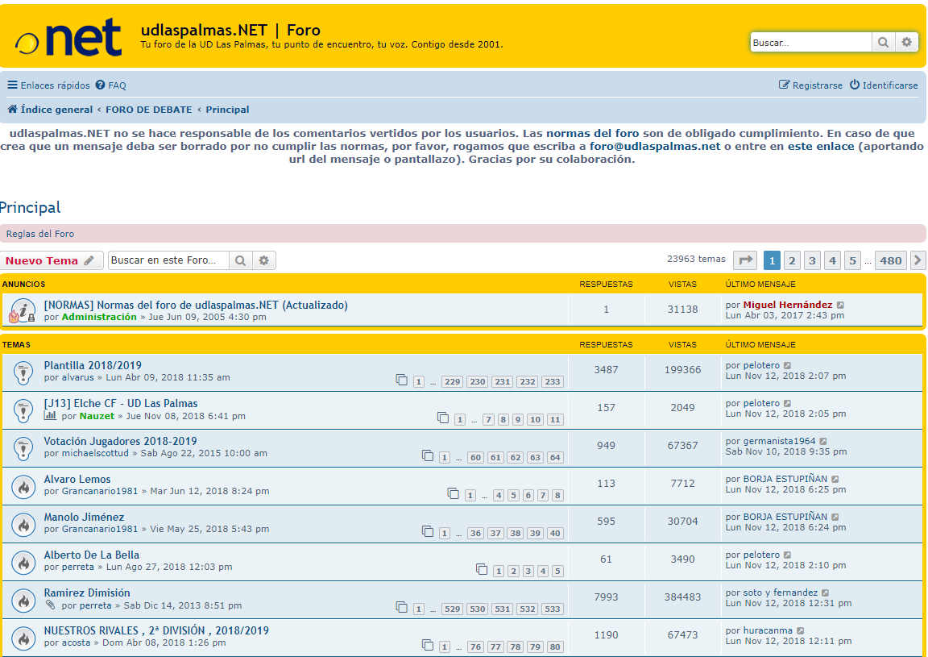Click announcement icon for Normas topic
The image size is (928, 657).
[x=23, y=310]
